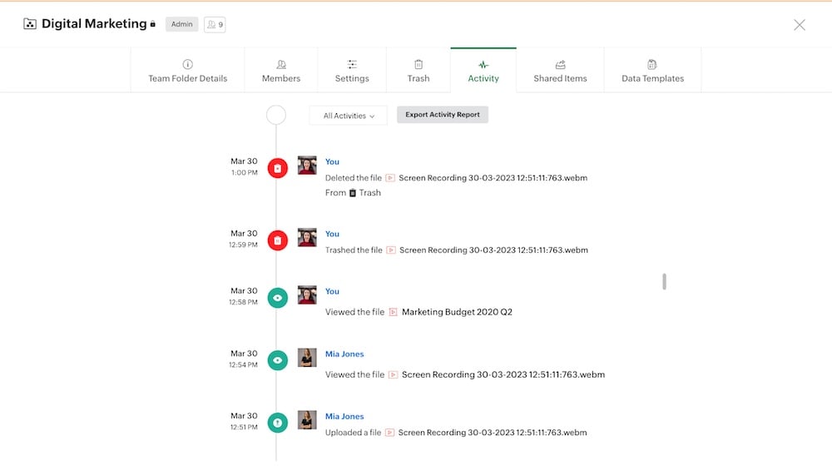Click the video file icon in Trashed entry
The image size is (832, 475).
tap(391, 250)
